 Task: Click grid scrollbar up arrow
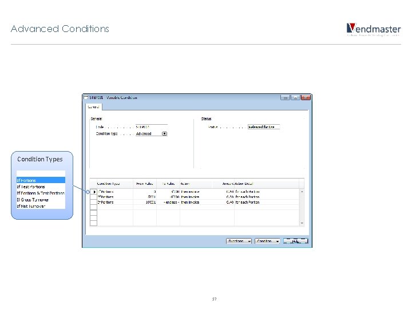[x=302, y=192]
